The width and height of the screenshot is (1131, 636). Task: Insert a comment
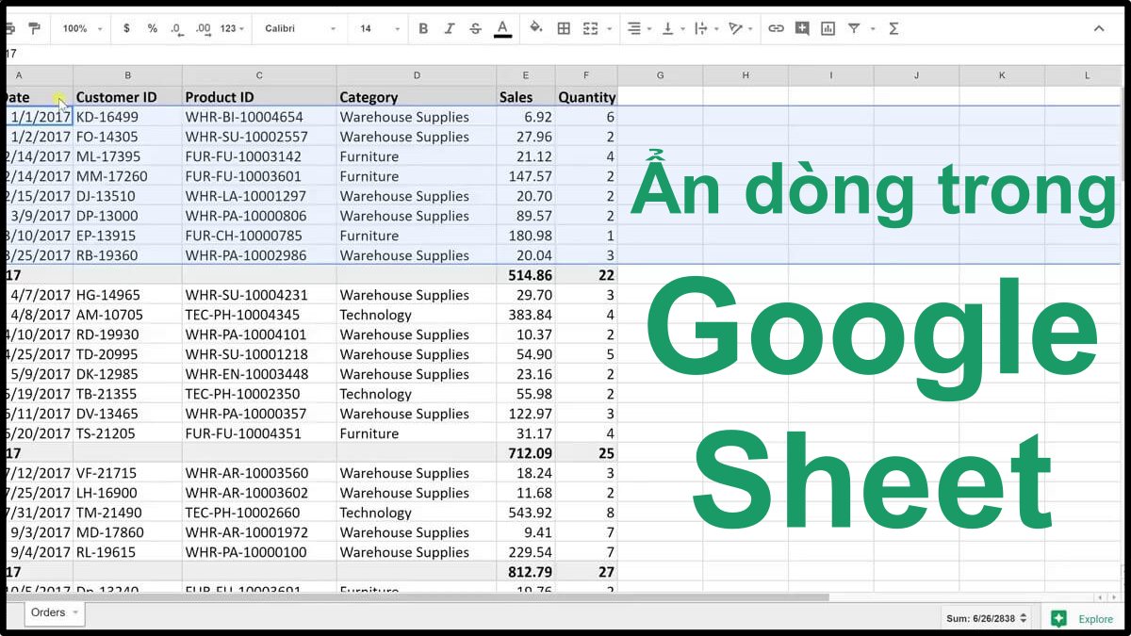pos(801,28)
